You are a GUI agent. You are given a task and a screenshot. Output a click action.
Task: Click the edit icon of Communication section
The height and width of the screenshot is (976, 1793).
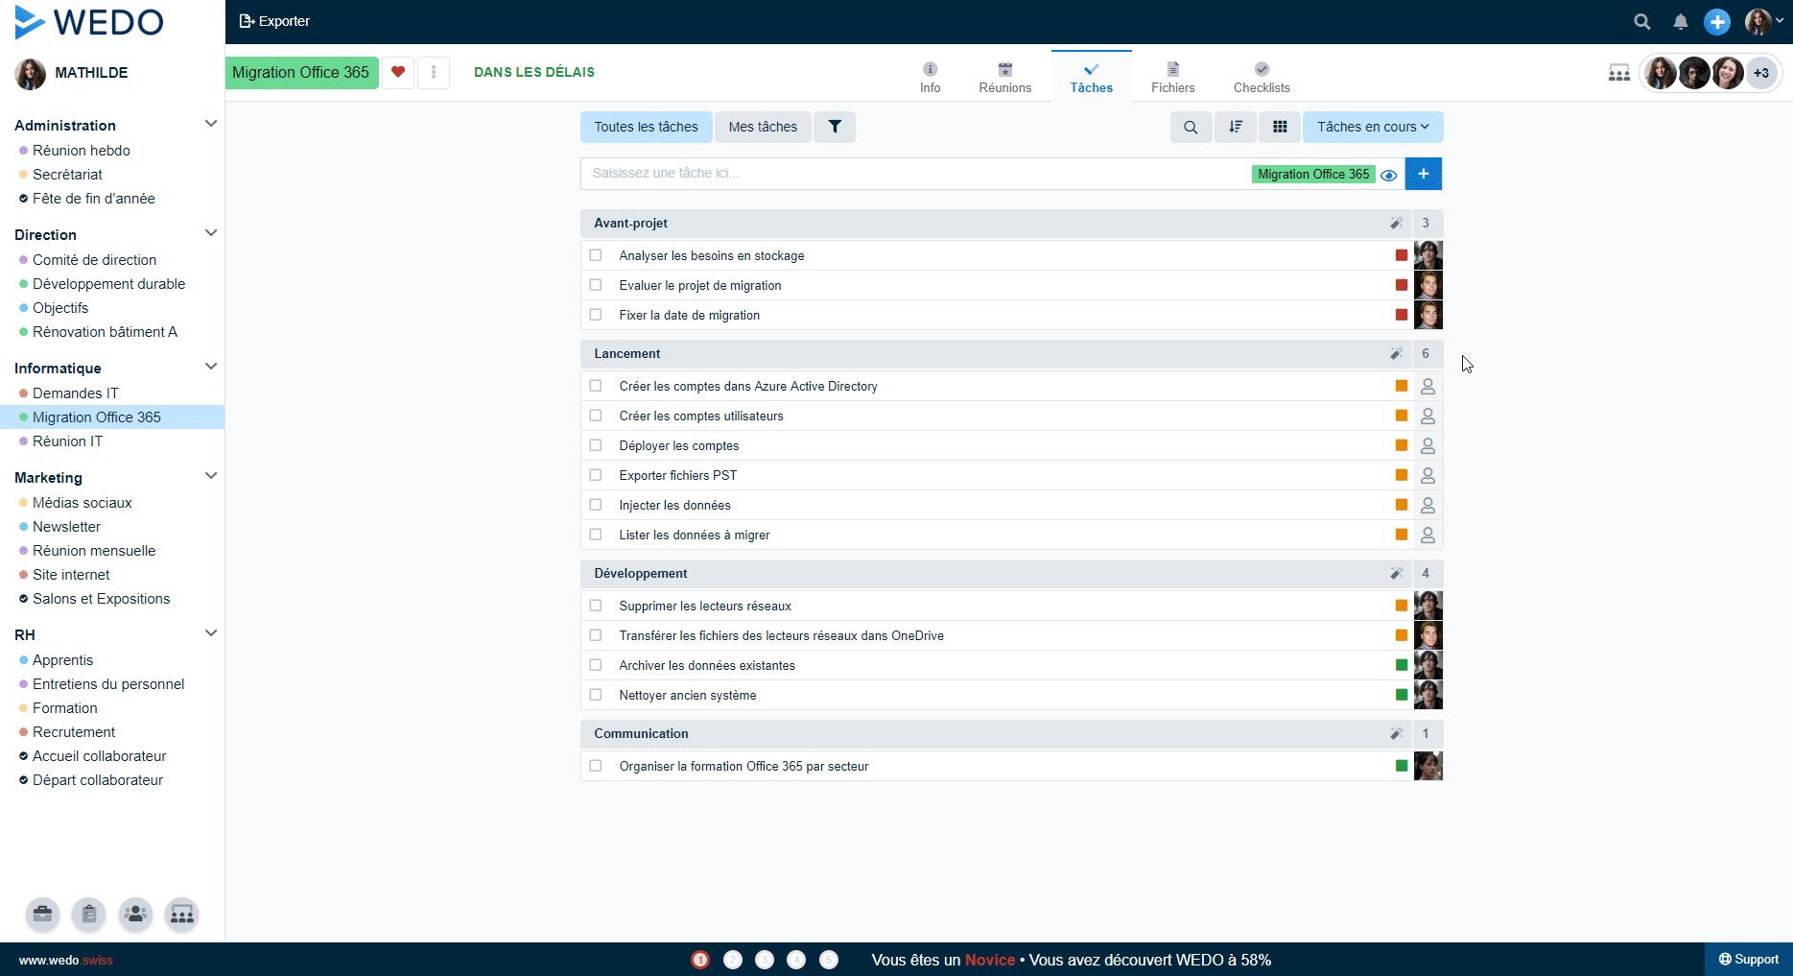tap(1396, 734)
